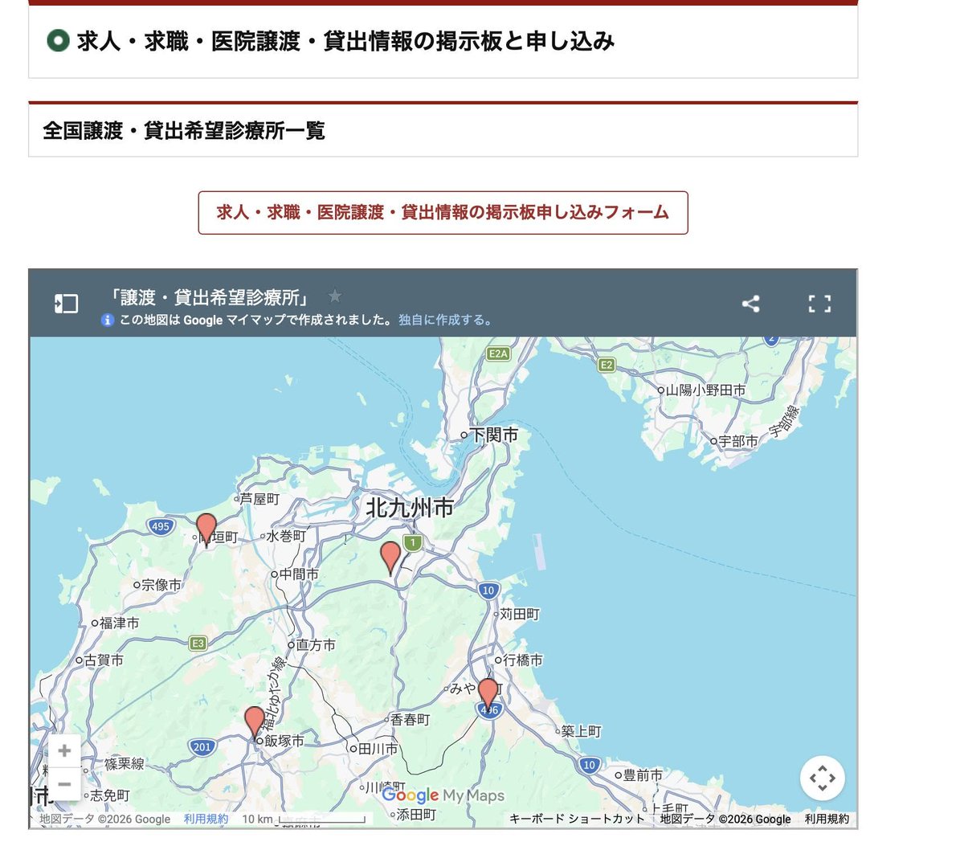This screenshot has width=964, height=850.
Task: Click the 独自に作成する link
Action: pyautogui.click(x=444, y=321)
